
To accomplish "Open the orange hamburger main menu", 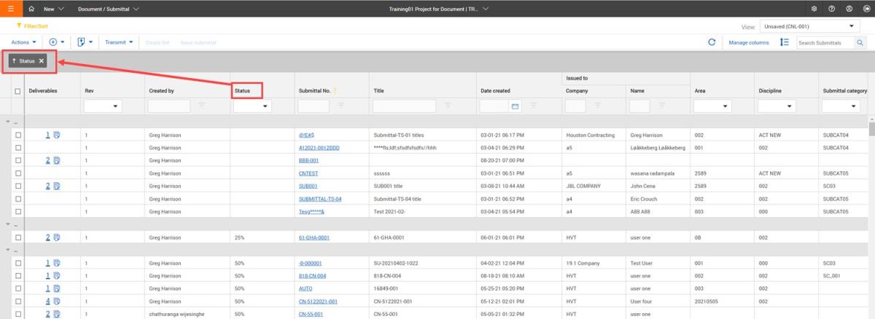I will point(10,8).
